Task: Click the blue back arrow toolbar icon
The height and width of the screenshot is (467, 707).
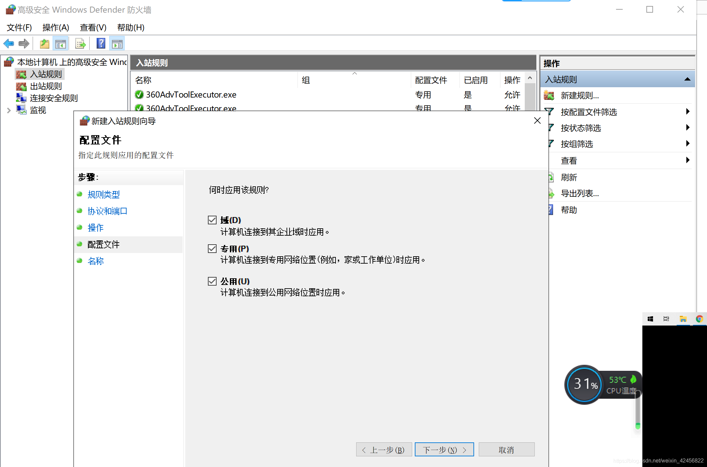Action: tap(9, 44)
